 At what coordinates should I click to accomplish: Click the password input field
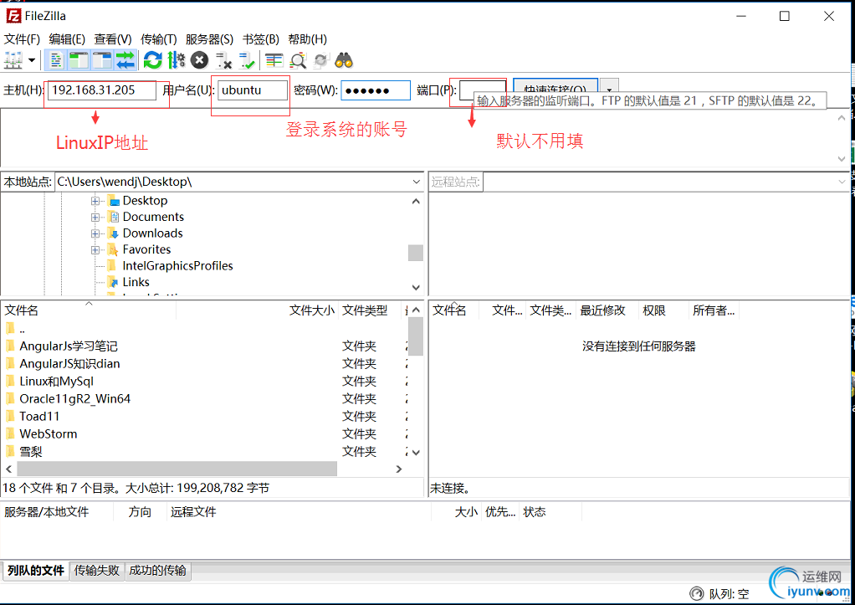click(x=376, y=90)
